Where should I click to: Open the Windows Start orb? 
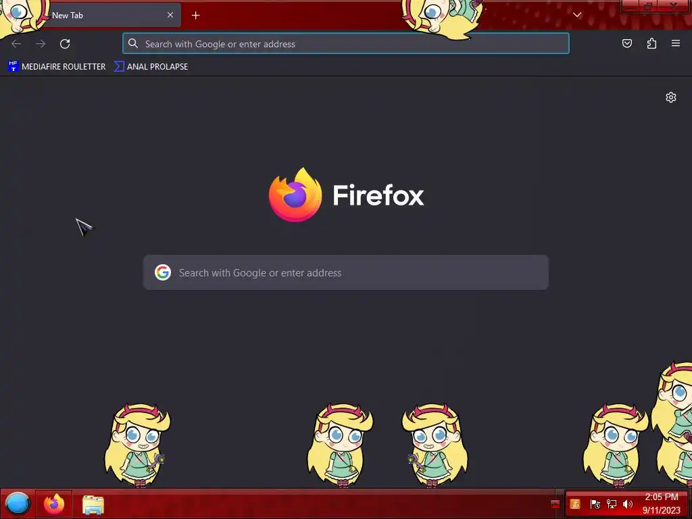click(18, 503)
